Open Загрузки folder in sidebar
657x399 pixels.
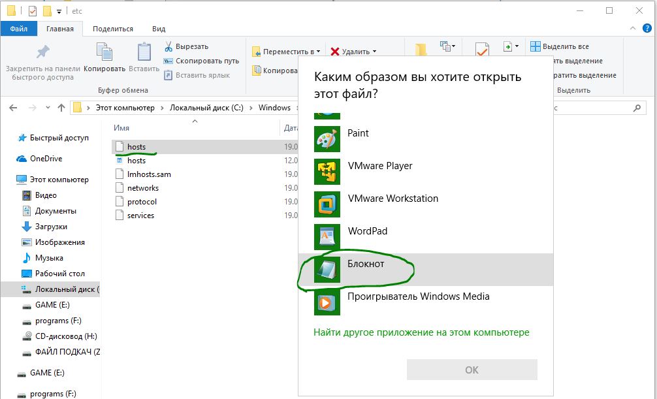click(x=44, y=227)
